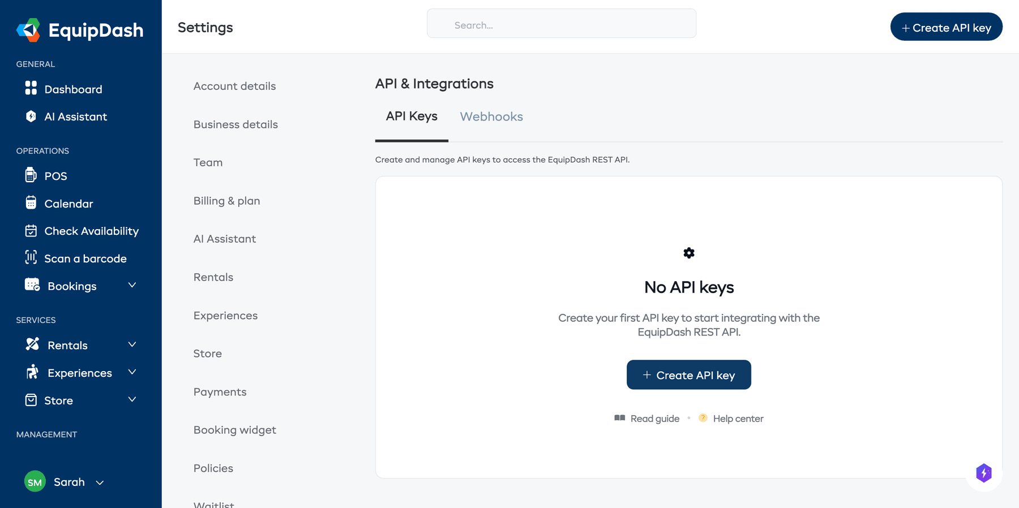
Task: Click the EquipDash brand name
Action: point(96,30)
